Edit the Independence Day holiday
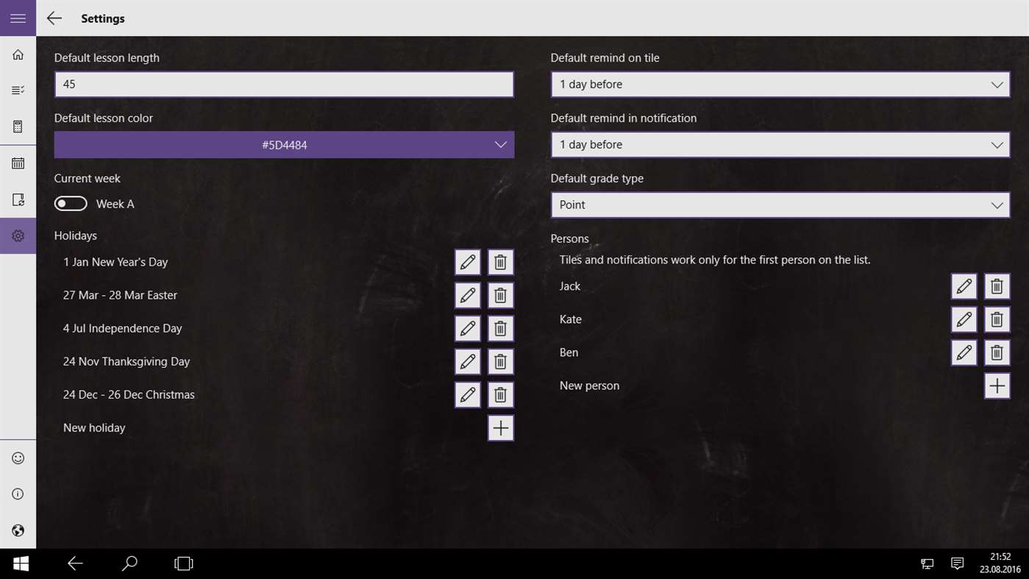This screenshot has height=579, width=1029. tap(468, 328)
